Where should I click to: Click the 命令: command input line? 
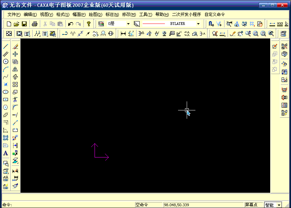(68, 205)
